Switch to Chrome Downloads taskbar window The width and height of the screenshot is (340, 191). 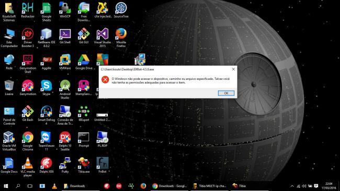point(169,186)
